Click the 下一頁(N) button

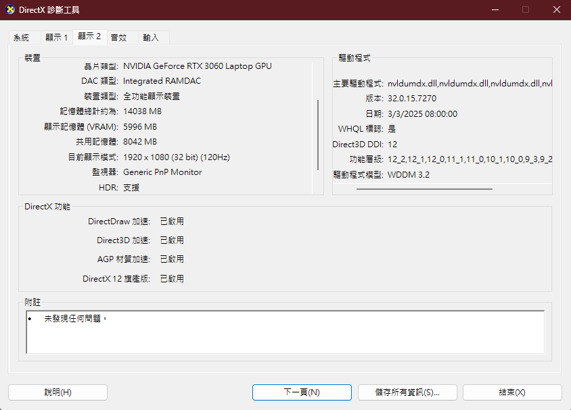coord(302,392)
